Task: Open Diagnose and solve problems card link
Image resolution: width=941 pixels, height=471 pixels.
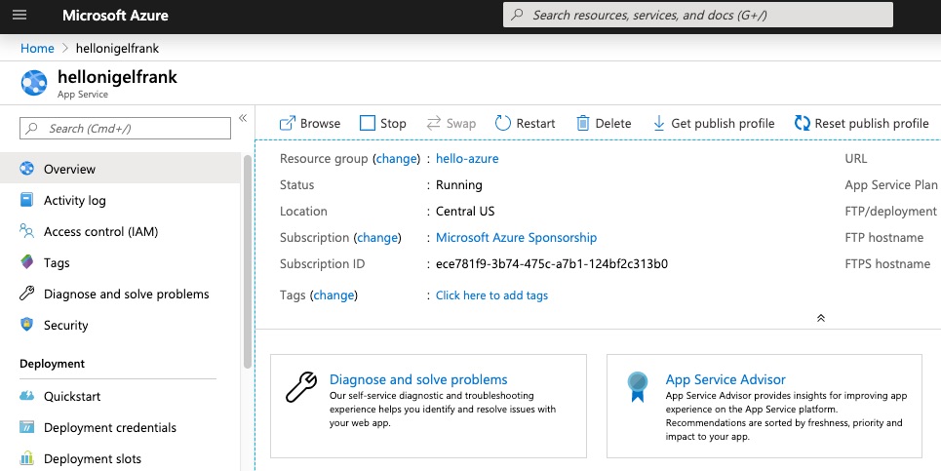Action: tap(418, 379)
